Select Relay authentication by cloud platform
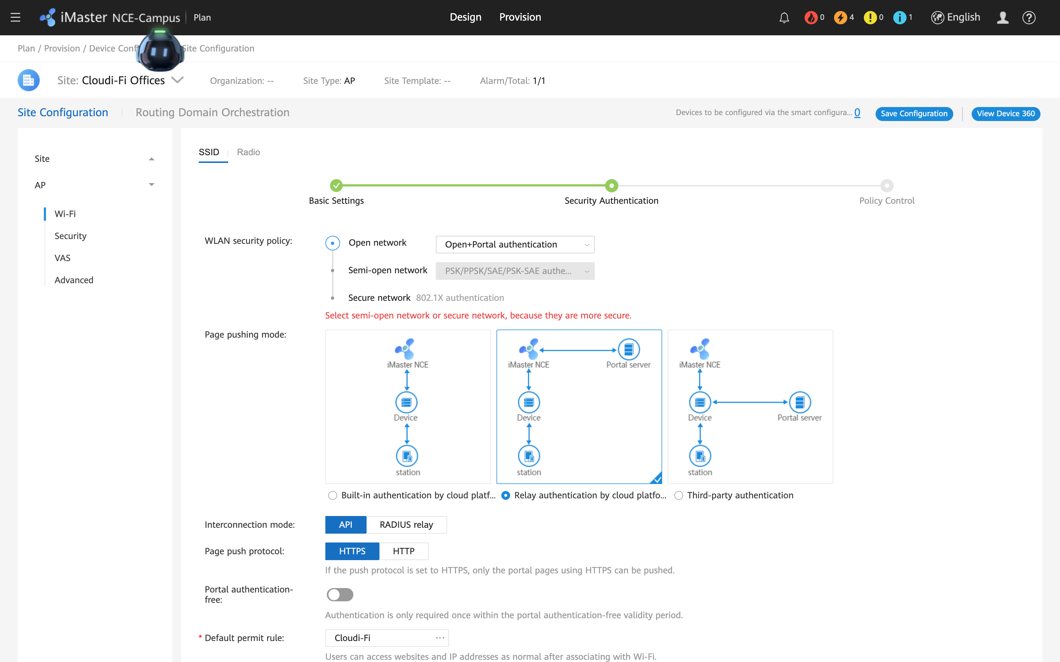 (505, 495)
